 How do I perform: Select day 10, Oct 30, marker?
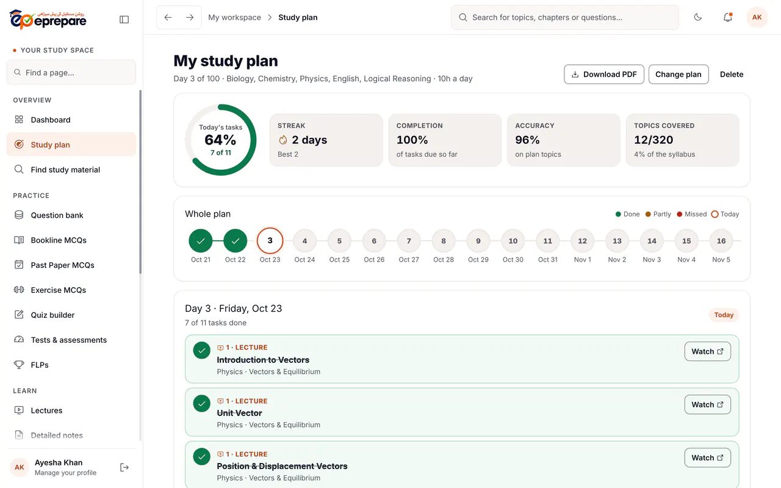513,241
